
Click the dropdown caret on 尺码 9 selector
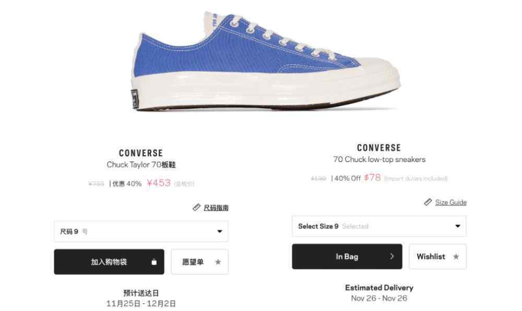point(220,231)
